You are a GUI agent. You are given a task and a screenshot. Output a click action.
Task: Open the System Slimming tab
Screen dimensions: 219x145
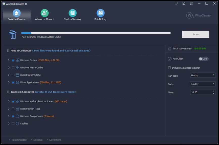tap(72, 15)
